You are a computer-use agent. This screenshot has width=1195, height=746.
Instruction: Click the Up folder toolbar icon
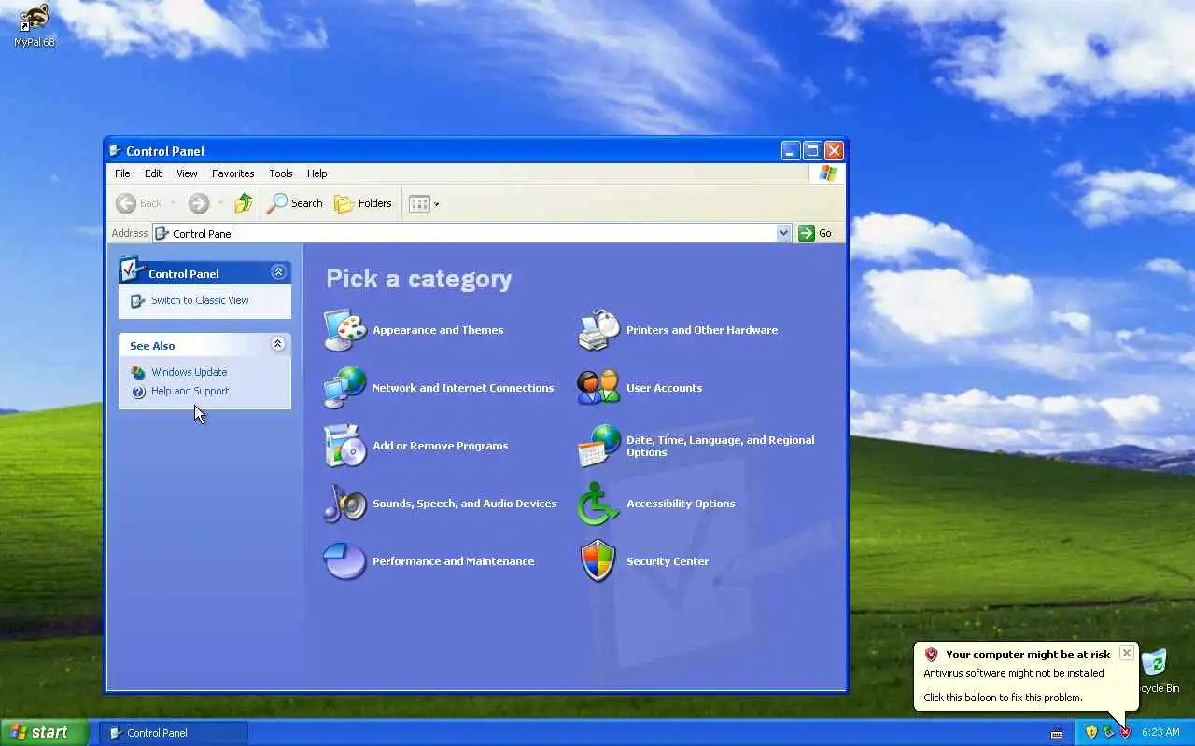(x=244, y=203)
